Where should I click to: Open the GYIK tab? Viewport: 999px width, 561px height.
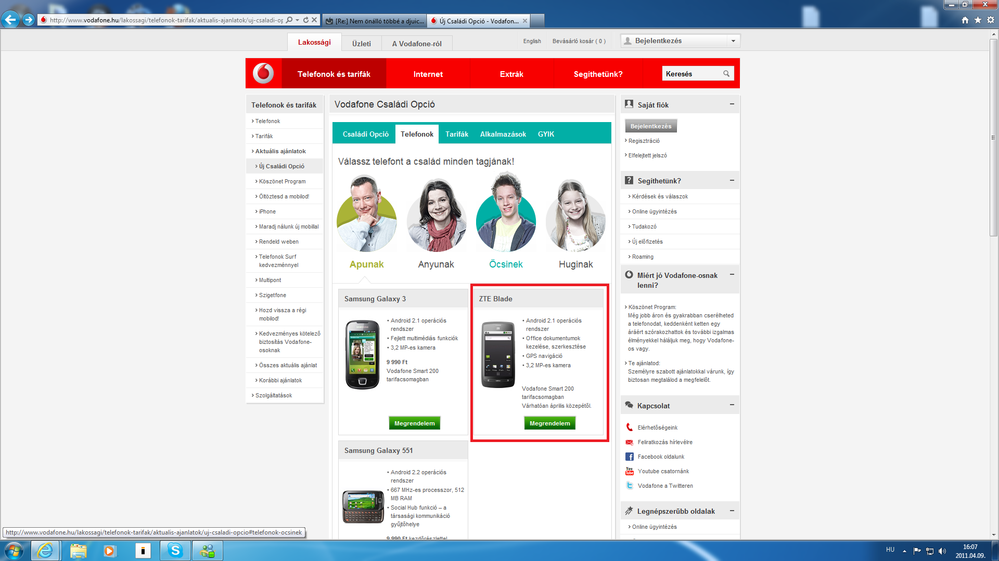(x=546, y=134)
